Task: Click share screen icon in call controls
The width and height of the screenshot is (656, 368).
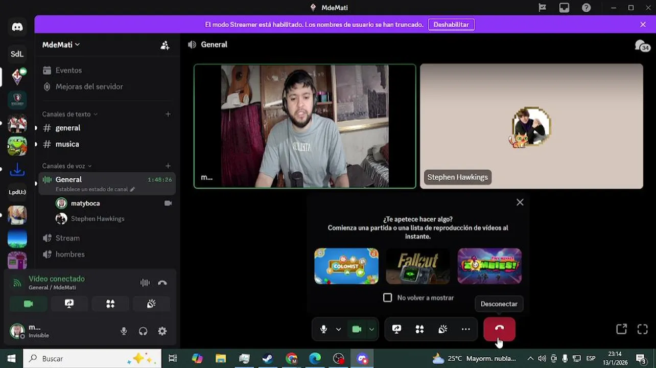Action: (x=396, y=329)
